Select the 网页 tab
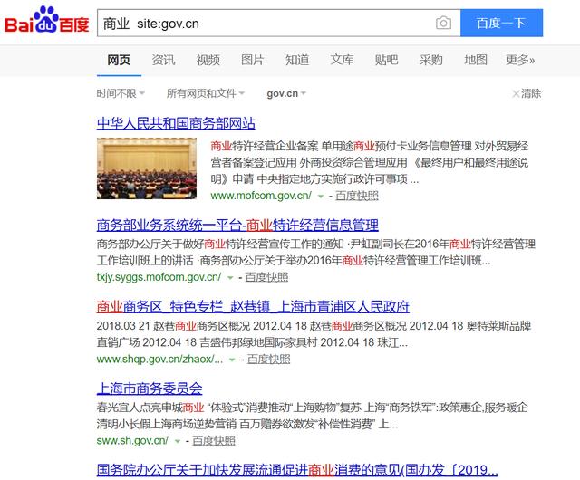Screen dimensions: 580x480 click(x=119, y=60)
